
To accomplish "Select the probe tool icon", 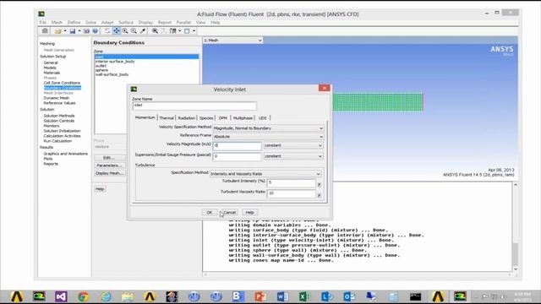I will coord(142,31).
